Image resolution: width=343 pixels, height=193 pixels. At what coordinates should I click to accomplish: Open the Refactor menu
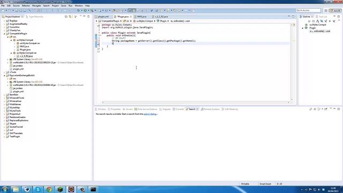click(x=26, y=6)
